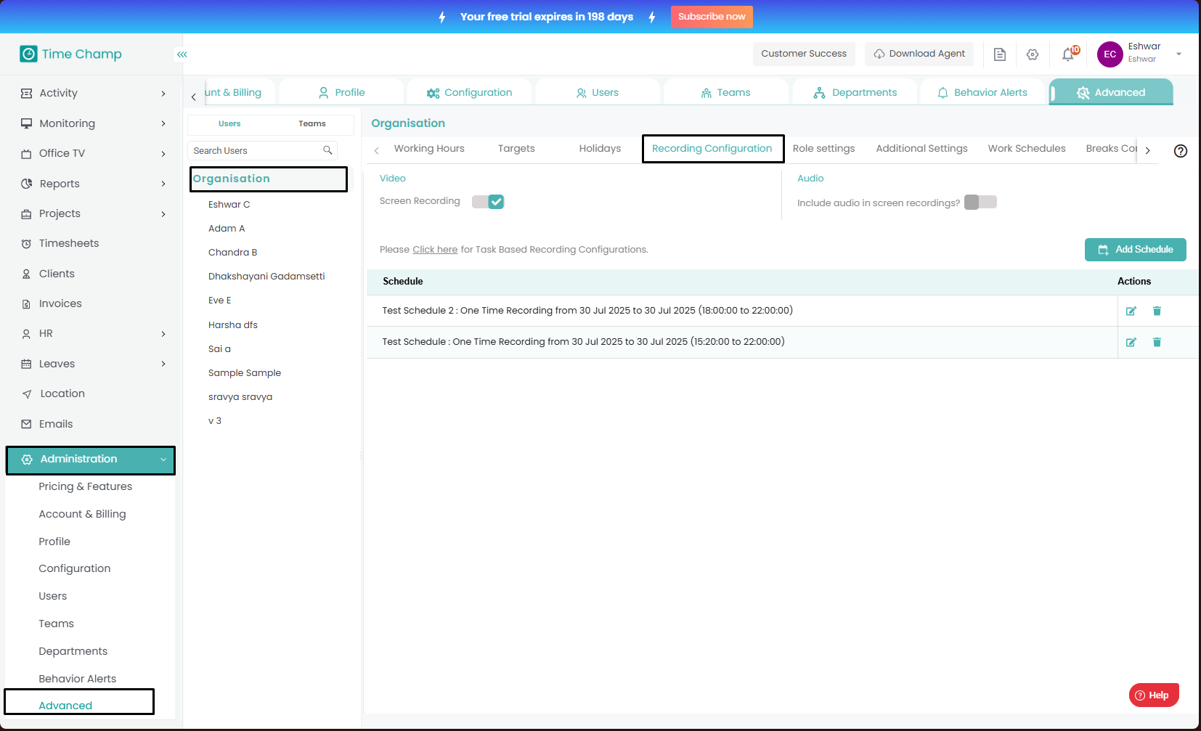
Task: Delete Test Schedule 2 using trash icon
Action: pos(1157,311)
